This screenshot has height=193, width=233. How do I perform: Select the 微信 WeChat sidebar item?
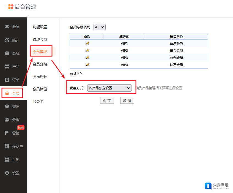click(13, 107)
